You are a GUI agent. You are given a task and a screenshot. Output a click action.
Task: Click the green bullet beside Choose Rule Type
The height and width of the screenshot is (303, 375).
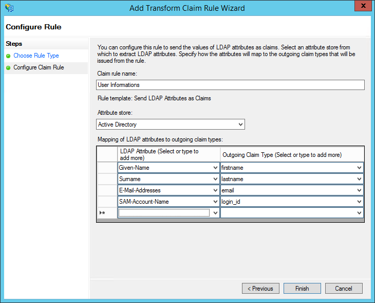click(8, 56)
